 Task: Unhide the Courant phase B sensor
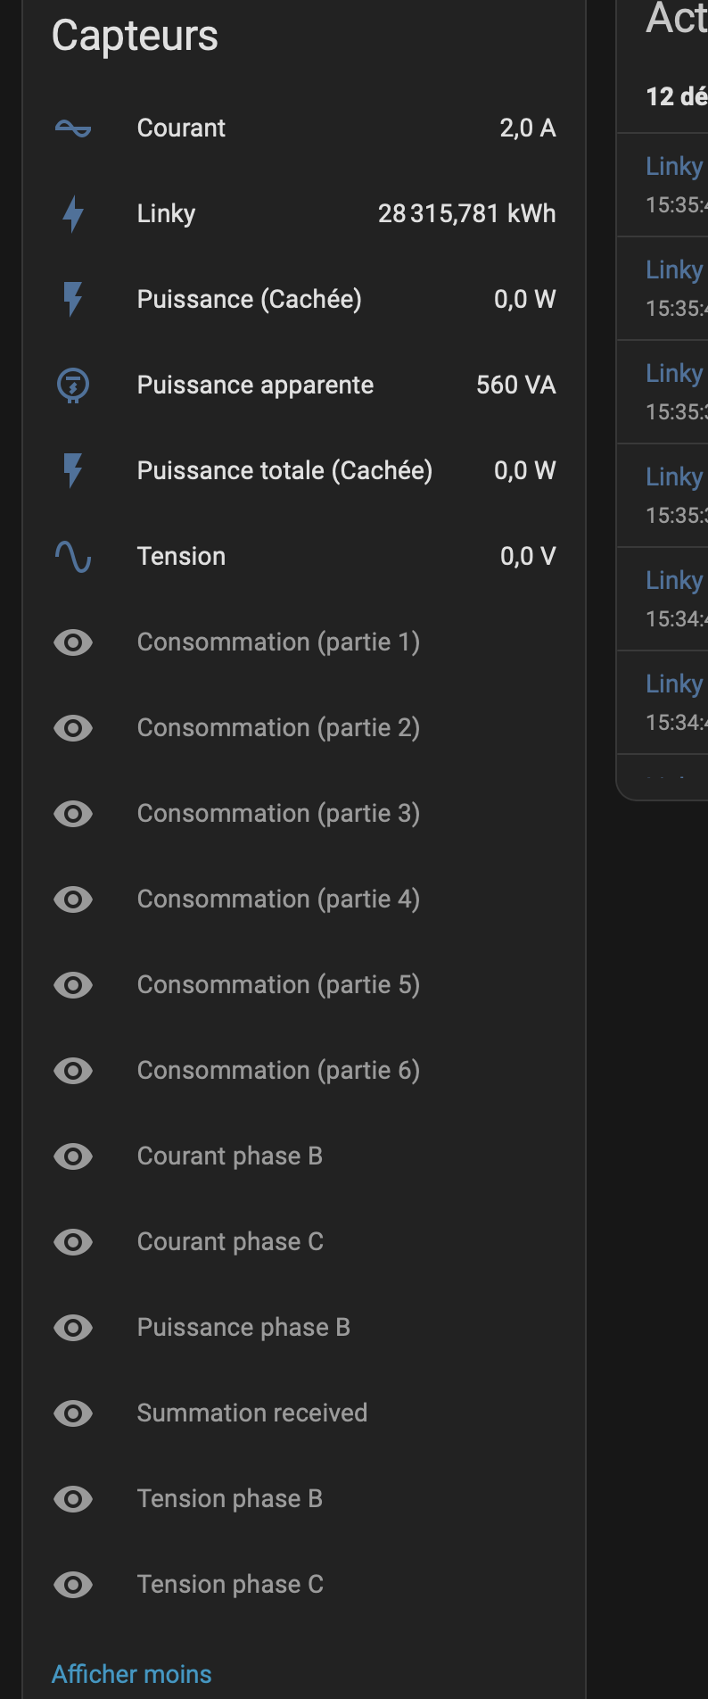click(x=72, y=1156)
